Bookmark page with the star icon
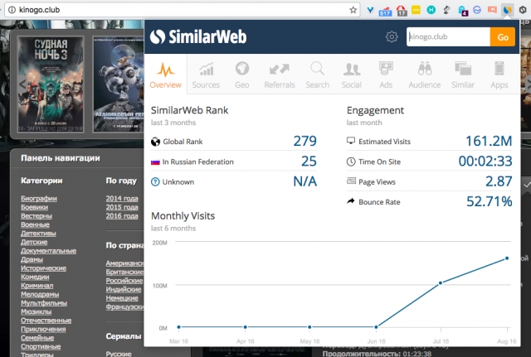The image size is (531, 357). (353, 10)
